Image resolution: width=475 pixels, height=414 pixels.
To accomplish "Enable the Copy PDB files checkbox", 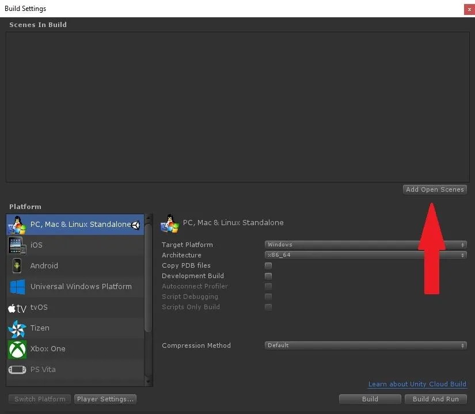I will coord(268,265).
